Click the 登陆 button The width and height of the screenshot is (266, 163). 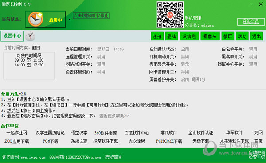pyautogui.click(x=172, y=36)
